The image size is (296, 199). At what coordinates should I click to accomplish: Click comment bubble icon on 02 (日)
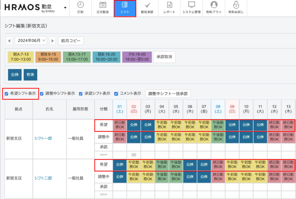pos(134,155)
